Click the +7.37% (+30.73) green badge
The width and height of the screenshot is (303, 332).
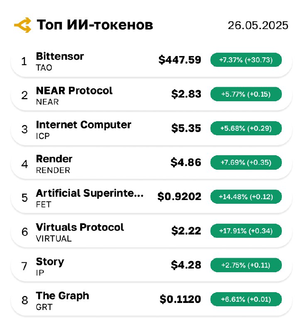click(246, 60)
